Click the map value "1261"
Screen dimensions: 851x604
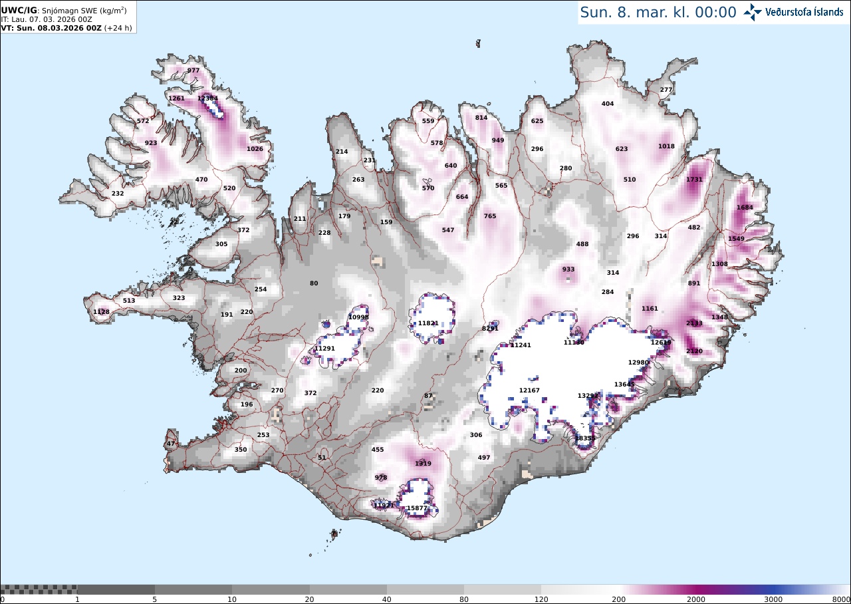[176, 98]
